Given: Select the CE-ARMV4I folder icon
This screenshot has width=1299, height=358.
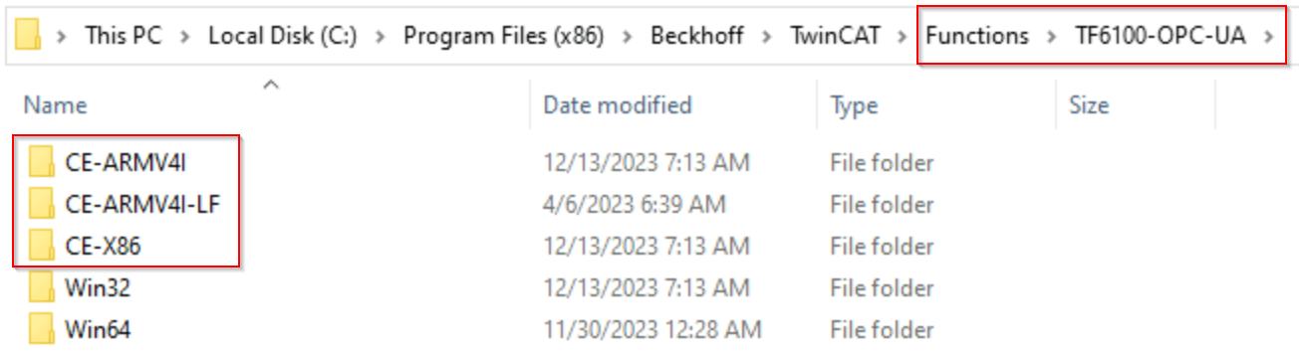Looking at the screenshot, I should coord(41,161).
